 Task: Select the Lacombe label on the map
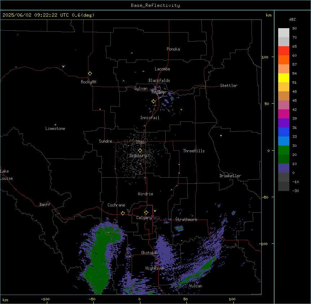tap(162, 69)
